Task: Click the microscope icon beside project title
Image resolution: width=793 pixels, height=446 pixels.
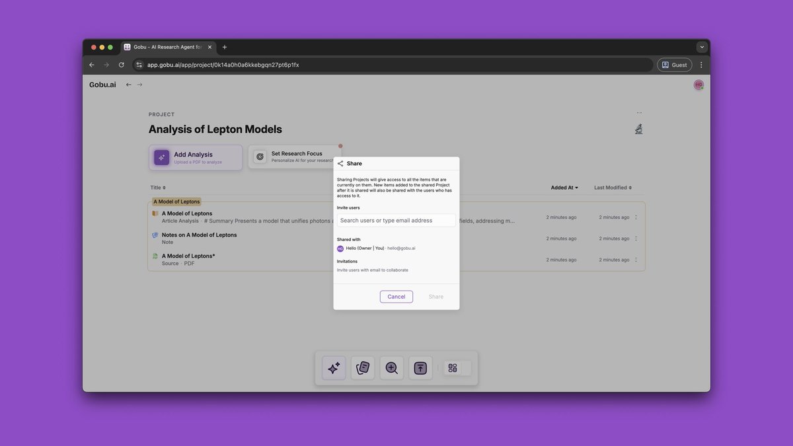Action: [x=638, y=129]
